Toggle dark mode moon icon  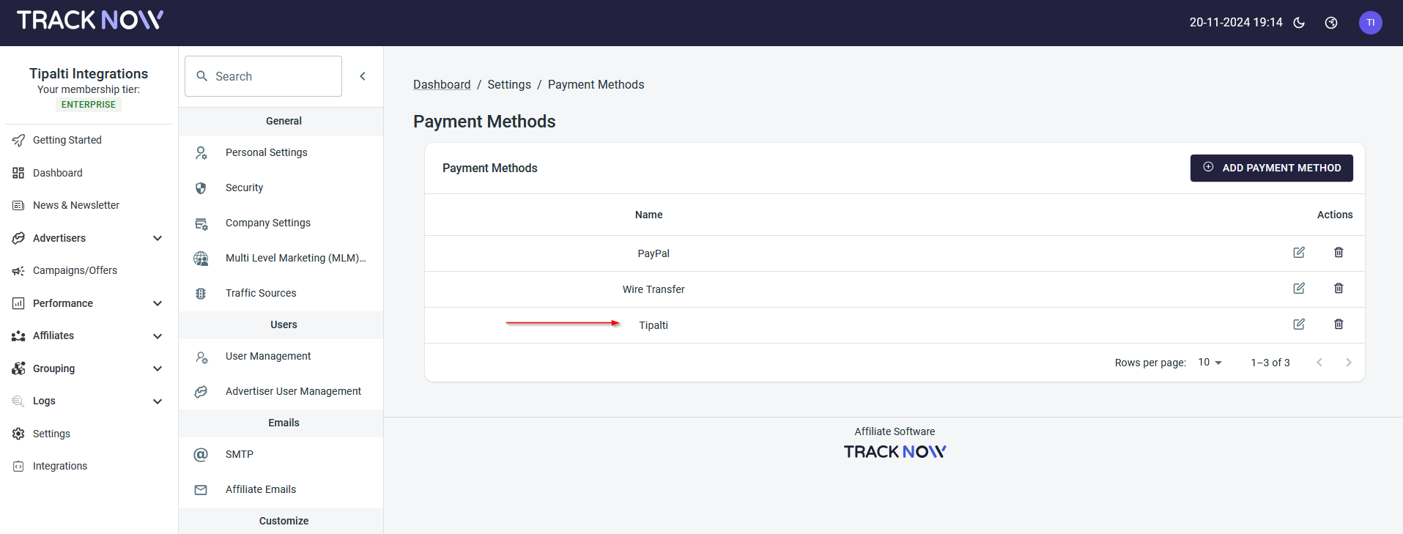[x=1299, y=23]
